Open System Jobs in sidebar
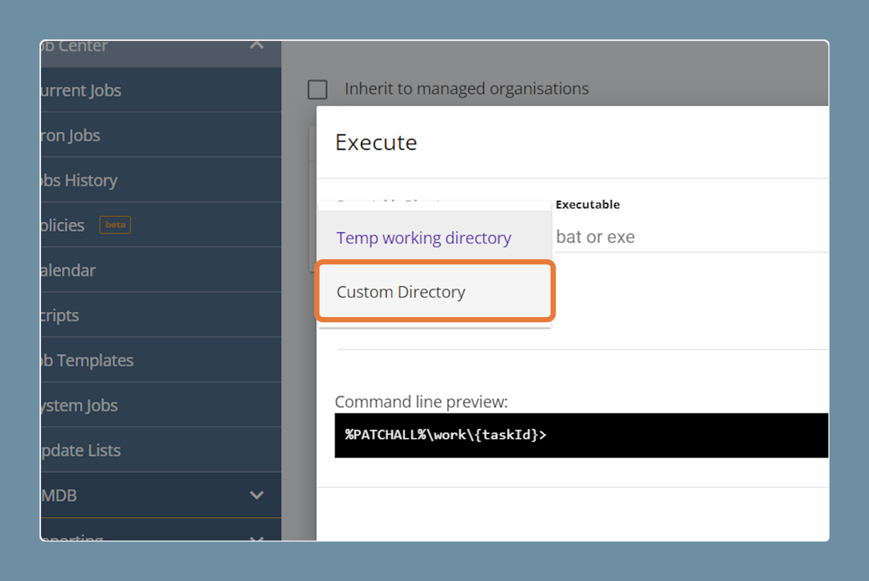The width and height of the screenshot is (869, 581). pos(161,405)
